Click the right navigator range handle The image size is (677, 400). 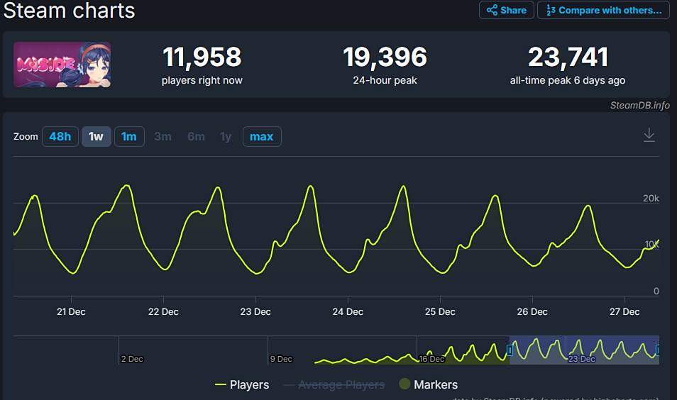[x=658, y=350]
